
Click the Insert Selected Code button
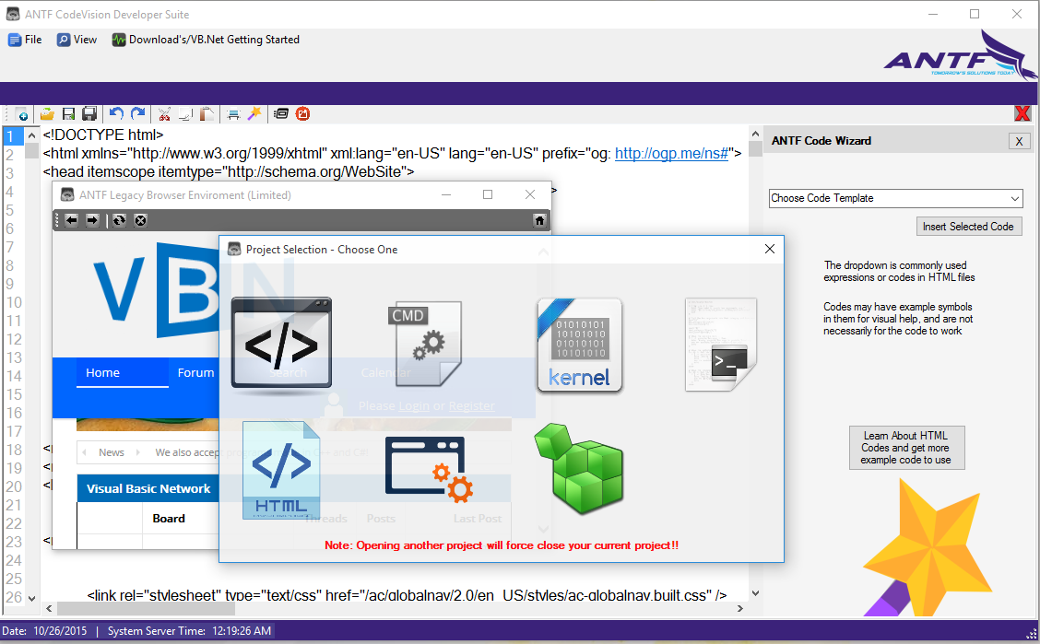[969, 226]
